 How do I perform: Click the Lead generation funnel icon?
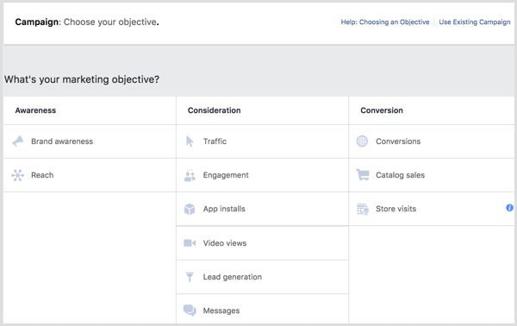(190, 277)
